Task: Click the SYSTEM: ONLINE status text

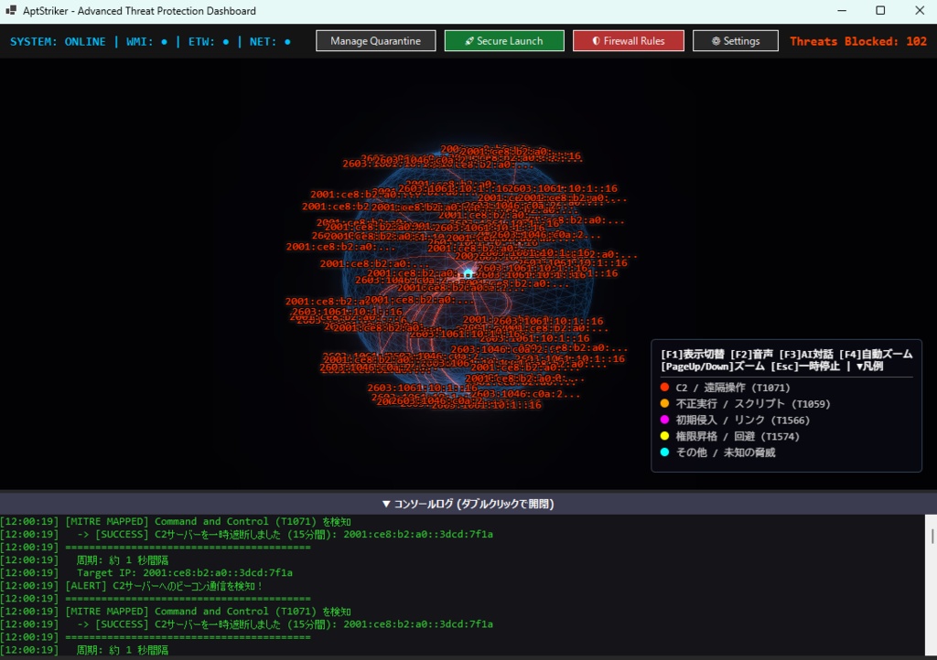Action: [58, 42]
